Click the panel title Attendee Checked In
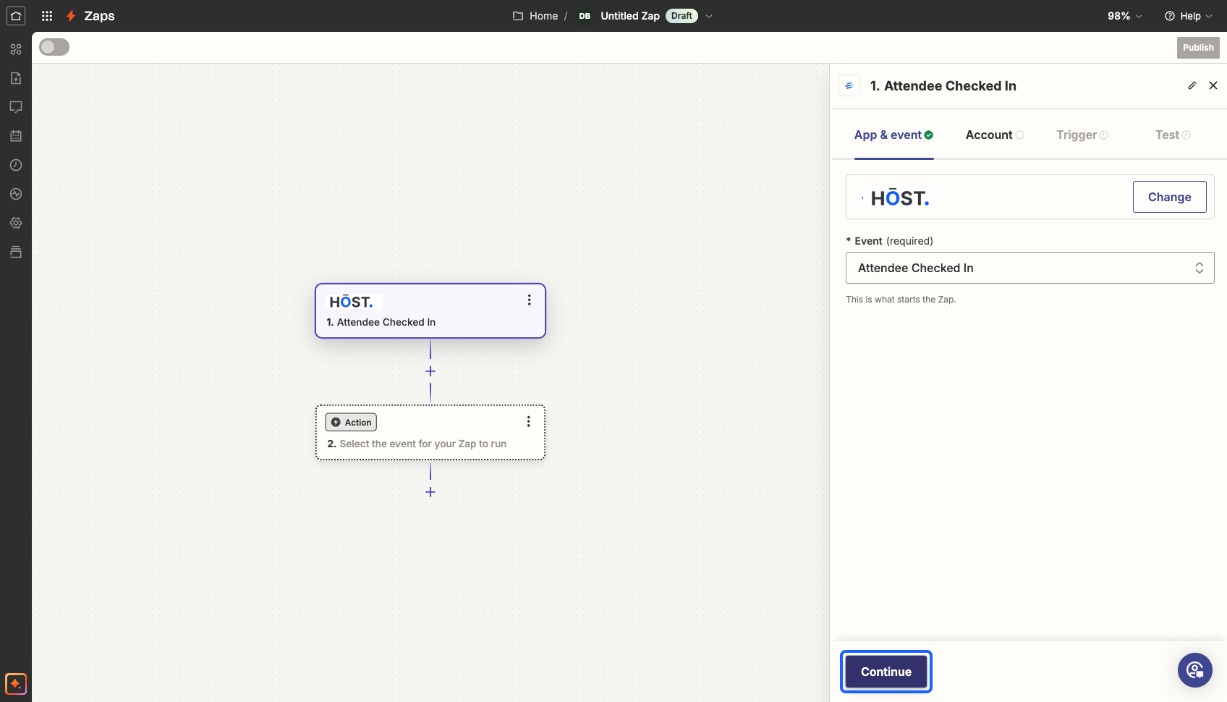1227x702 pixels. tap(943, 85)
